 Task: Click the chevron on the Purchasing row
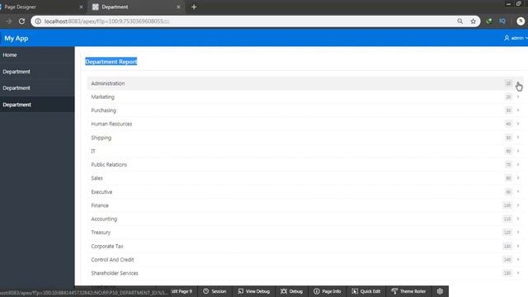518,111
